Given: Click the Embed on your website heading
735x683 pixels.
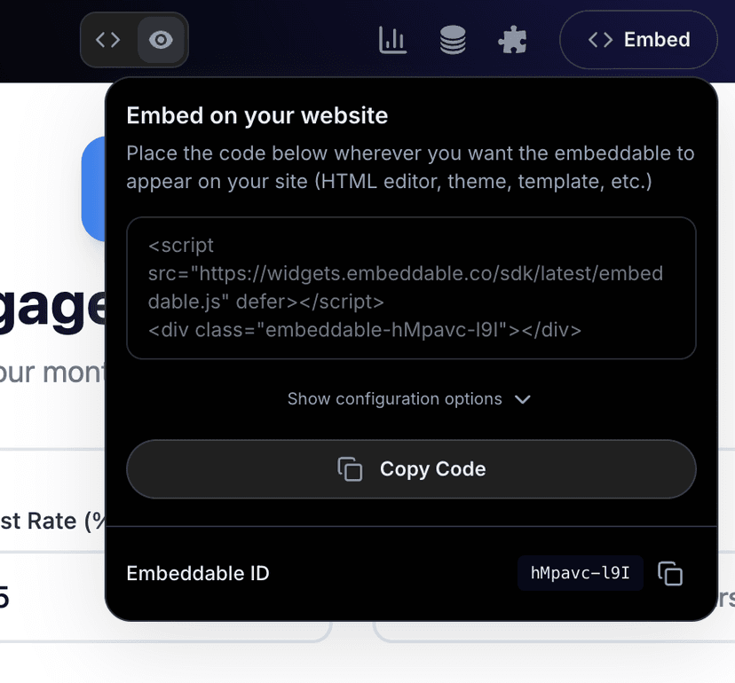Looking at the screenshot, I should point(257,115).
